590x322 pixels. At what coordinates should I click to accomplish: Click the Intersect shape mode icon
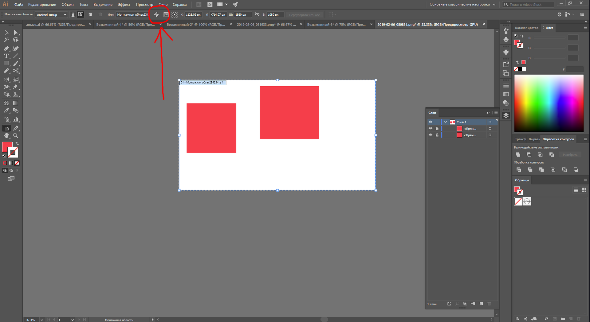540,155
